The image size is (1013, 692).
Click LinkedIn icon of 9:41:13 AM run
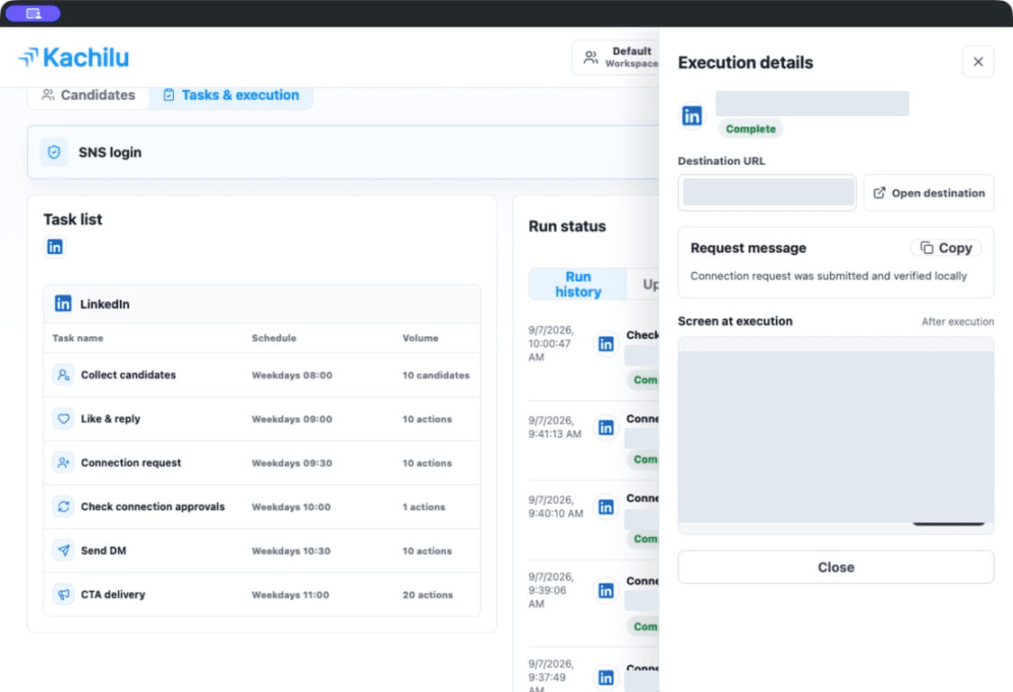tap(606, 427)
